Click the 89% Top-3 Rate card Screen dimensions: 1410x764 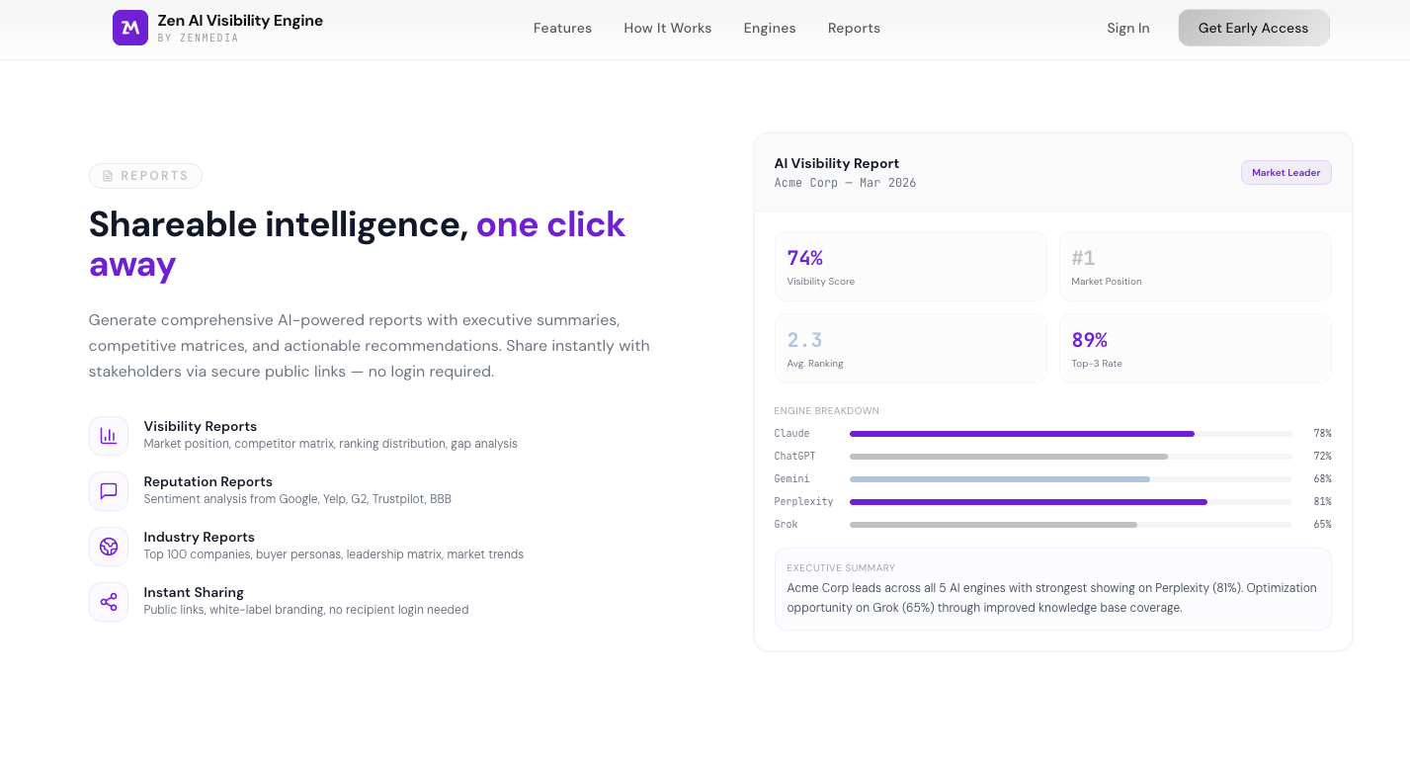point(1196,349)
